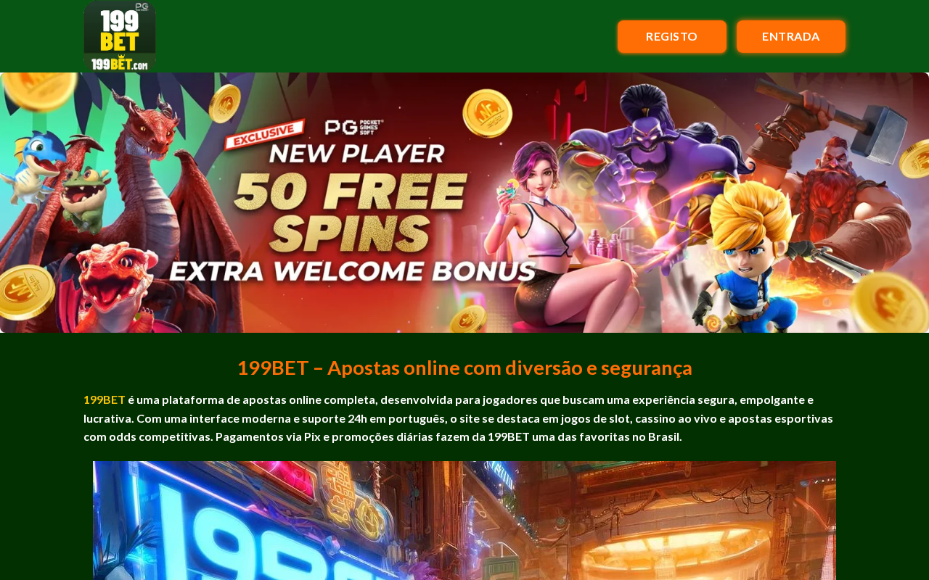Open the ENTRADA login button

click(791, 36)
